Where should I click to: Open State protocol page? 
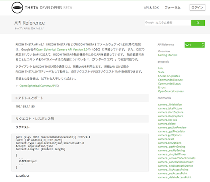point(161,72)
